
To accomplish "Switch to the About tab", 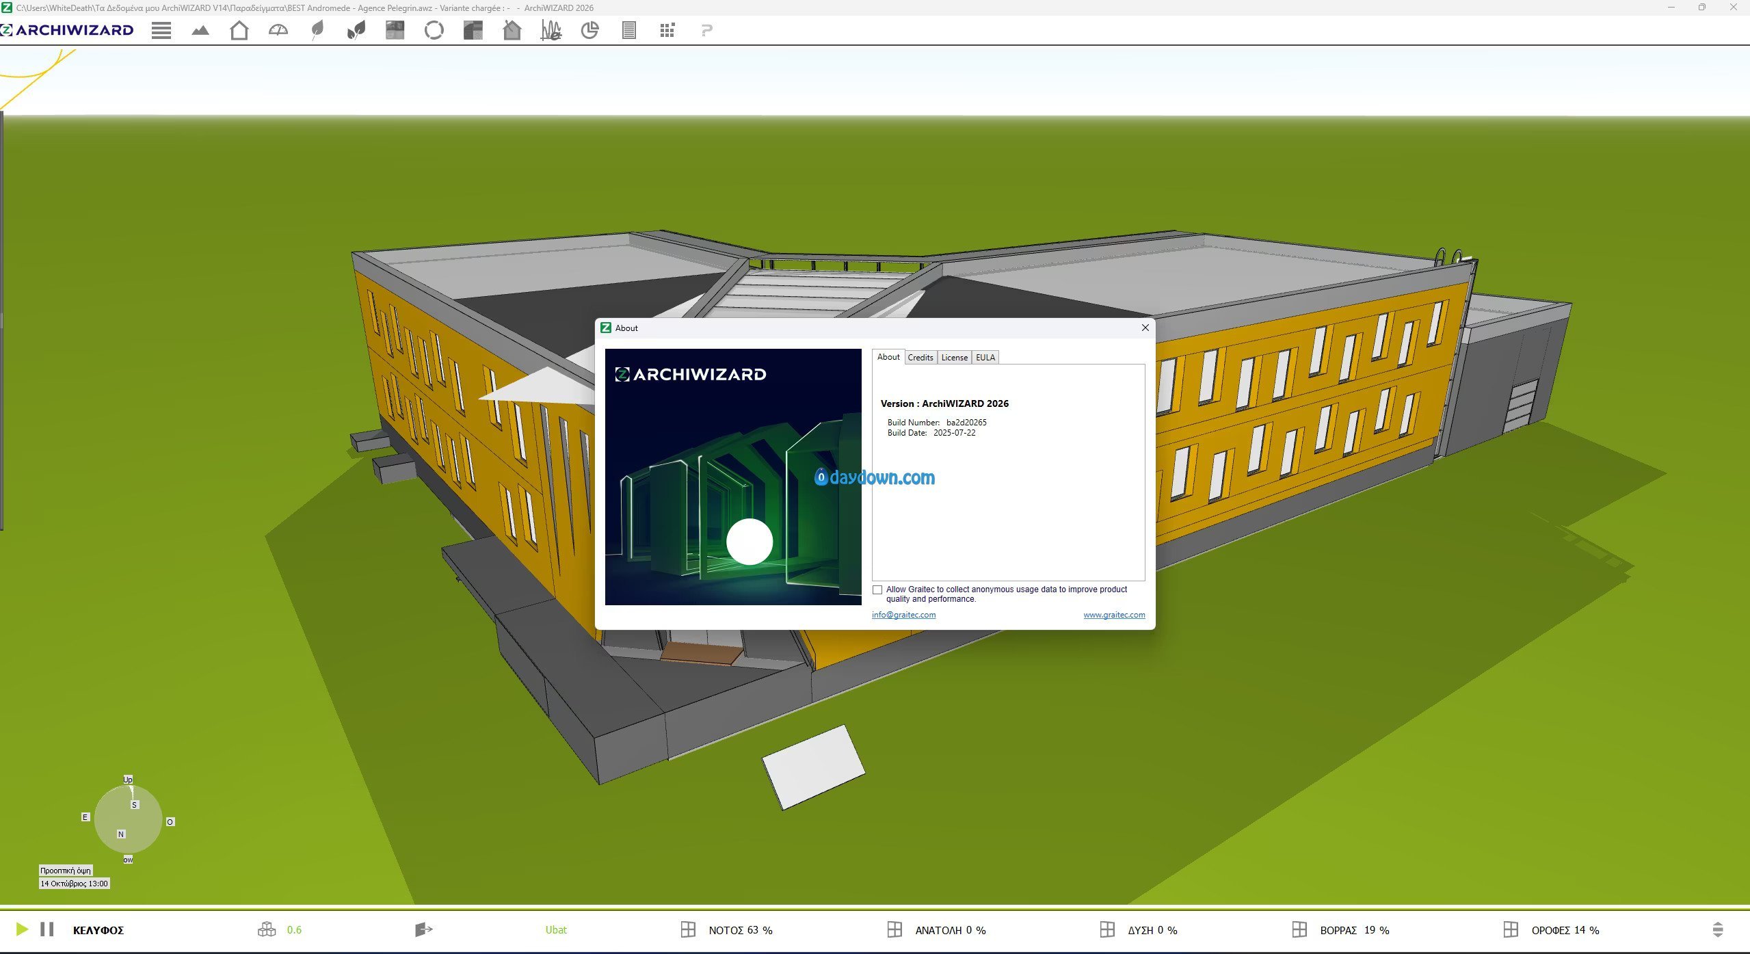I will pos(888,357).
